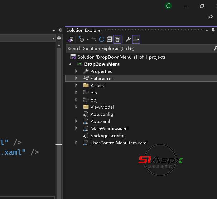Select the App.config file
The width and height of the screenshot is (217, 199).
point(102,114)
